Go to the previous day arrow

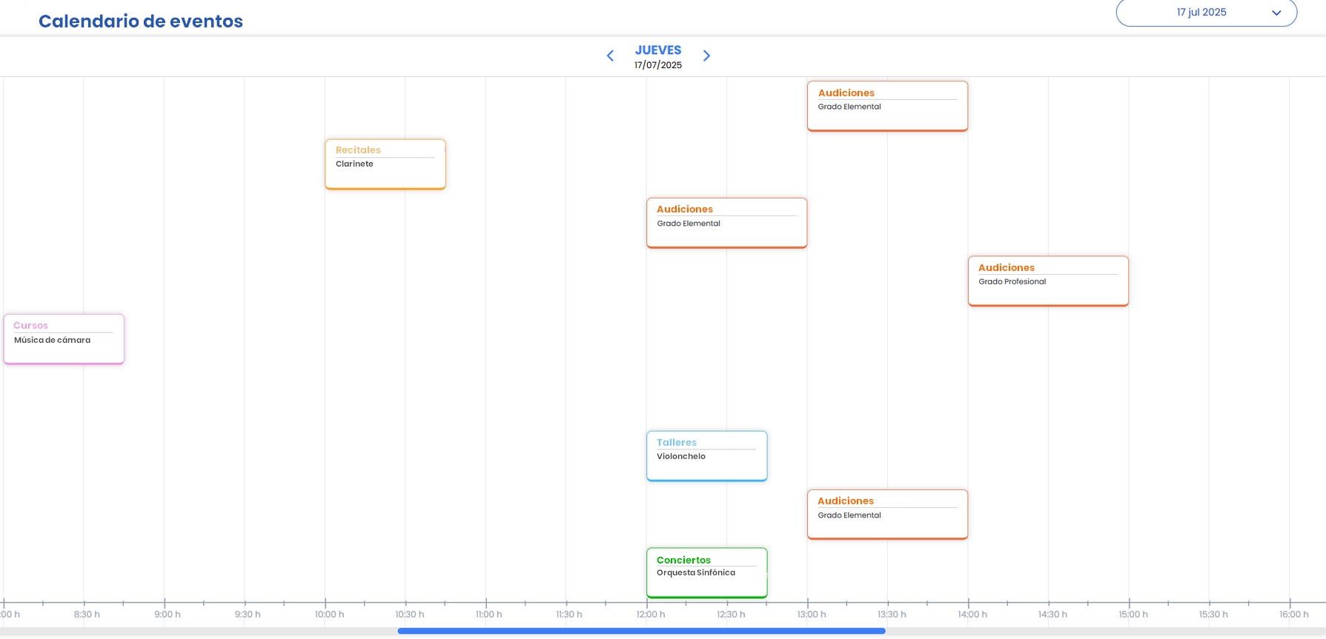[610, 56]
